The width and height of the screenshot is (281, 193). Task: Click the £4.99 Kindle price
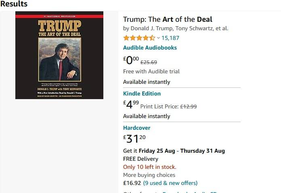[x=131, y=105]
